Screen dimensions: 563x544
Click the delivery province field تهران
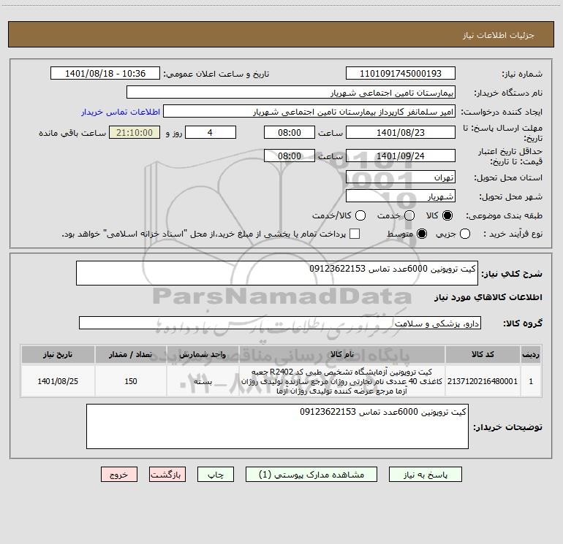coord(401,177)
